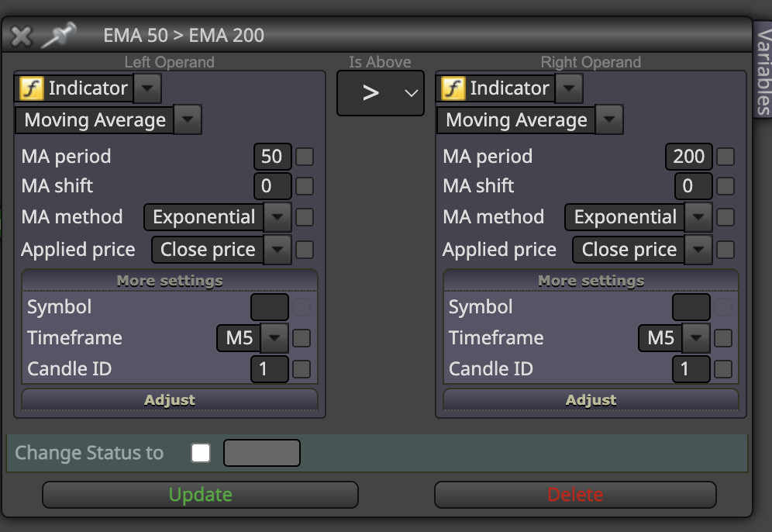772x532 pixels.
Task: Click Right Operand Adjust bar
Action: 591,400
